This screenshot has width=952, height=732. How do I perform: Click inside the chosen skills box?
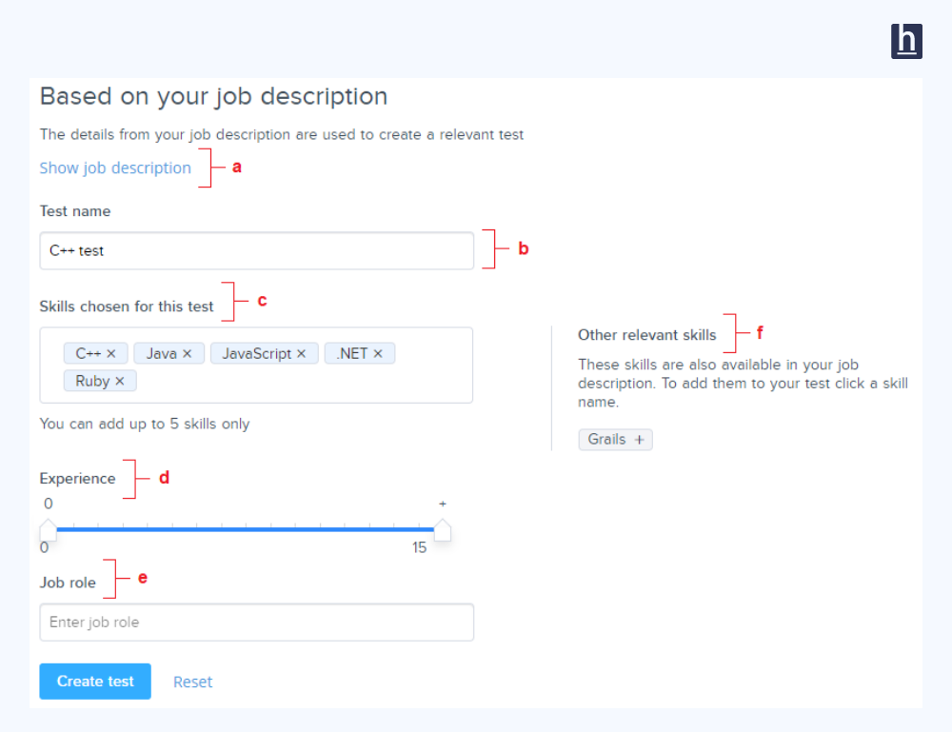[256, 366]
